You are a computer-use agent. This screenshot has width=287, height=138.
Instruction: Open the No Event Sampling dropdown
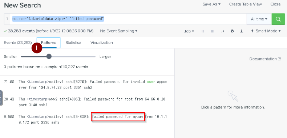click(x=118, y=31)
